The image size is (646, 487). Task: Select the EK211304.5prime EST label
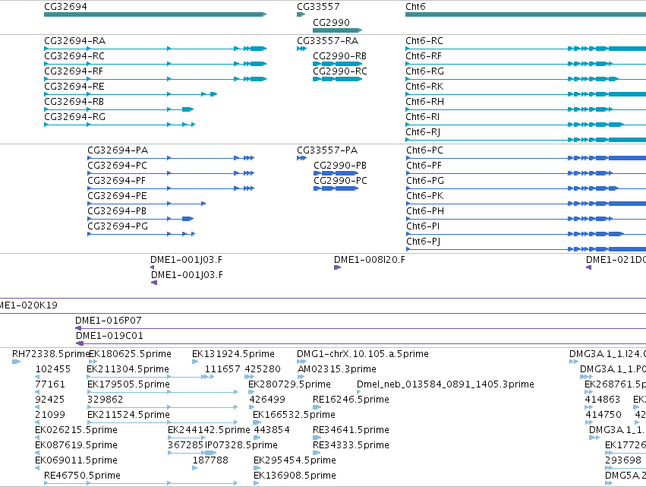[x=128, y=369]
